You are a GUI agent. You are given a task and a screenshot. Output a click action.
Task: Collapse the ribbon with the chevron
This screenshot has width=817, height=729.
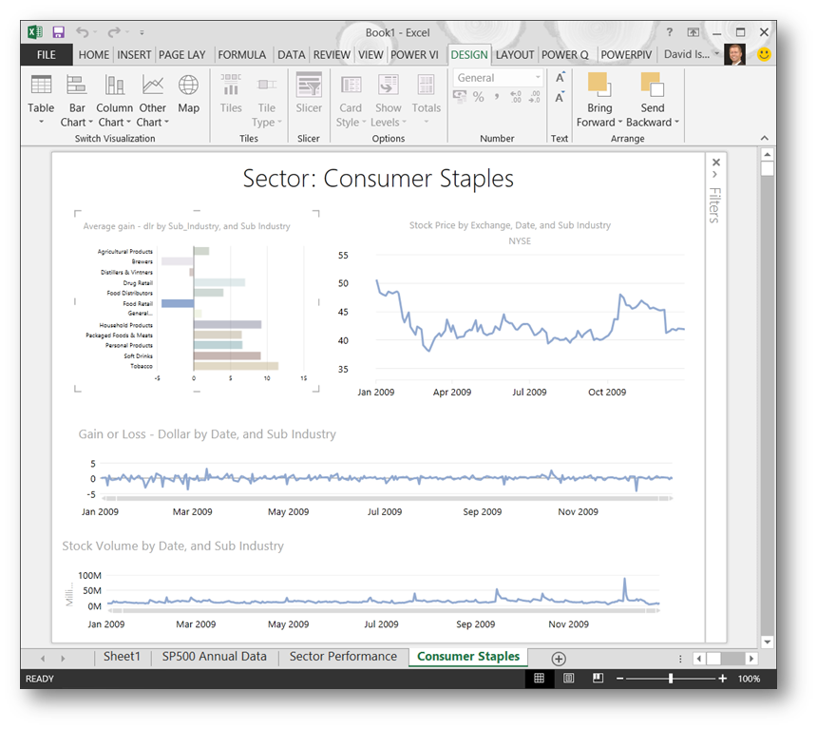[764, 138]
